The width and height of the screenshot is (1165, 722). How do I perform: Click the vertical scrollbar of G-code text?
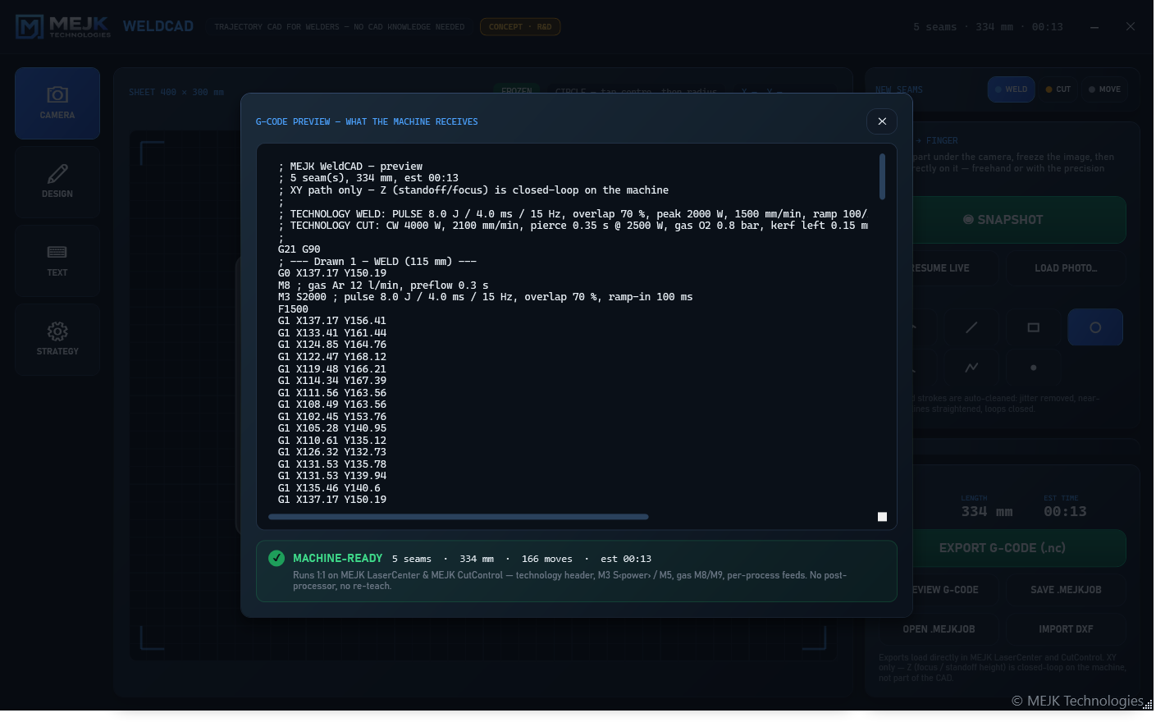pyautogui.click(x=883, y=176)
